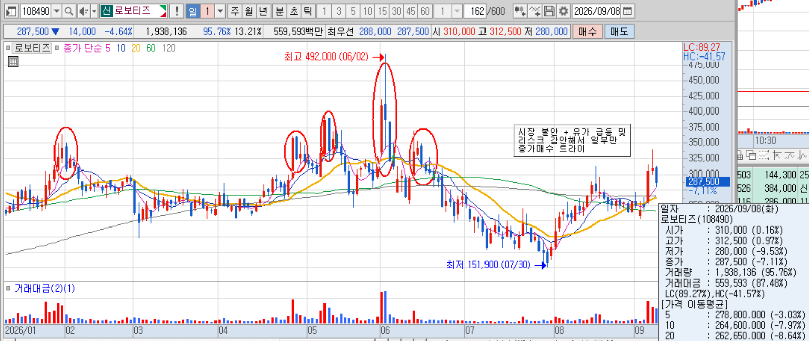Open the window layout icon left of stock code
809x341 pixels.
[11, 11]
